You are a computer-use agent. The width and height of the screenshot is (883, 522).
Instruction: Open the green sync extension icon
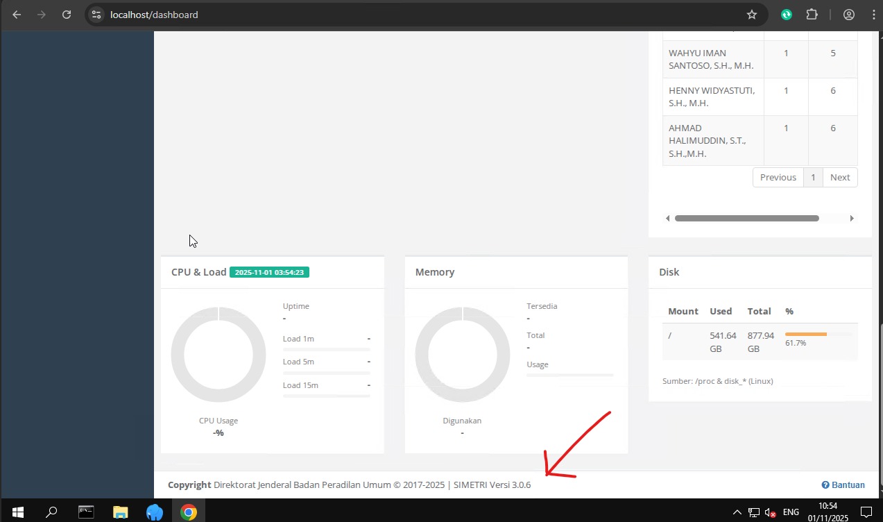(x=786, y=15)
